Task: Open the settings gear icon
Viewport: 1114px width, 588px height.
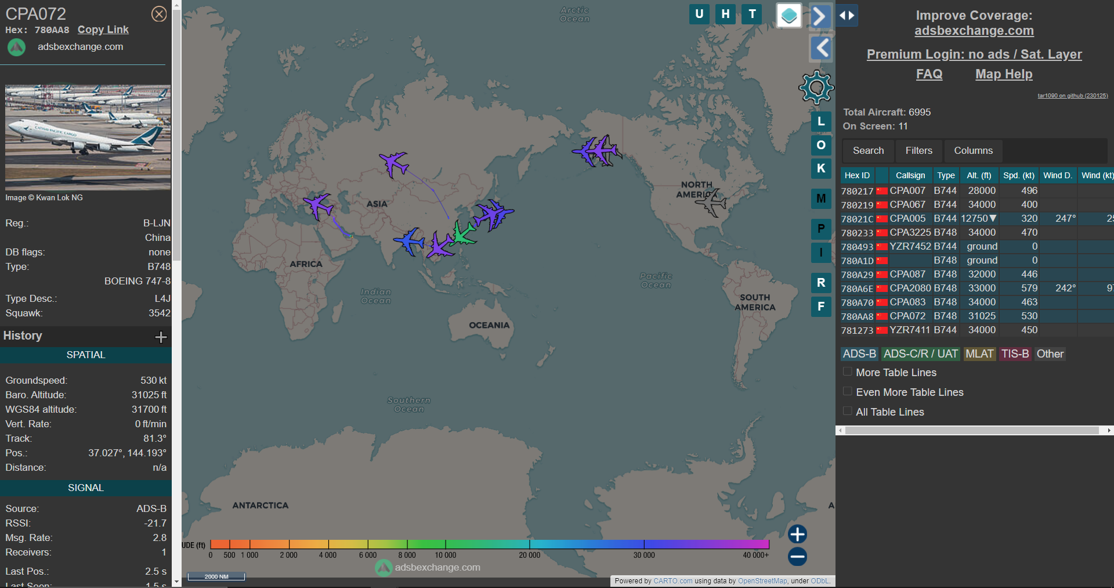Action: (816, 88)
